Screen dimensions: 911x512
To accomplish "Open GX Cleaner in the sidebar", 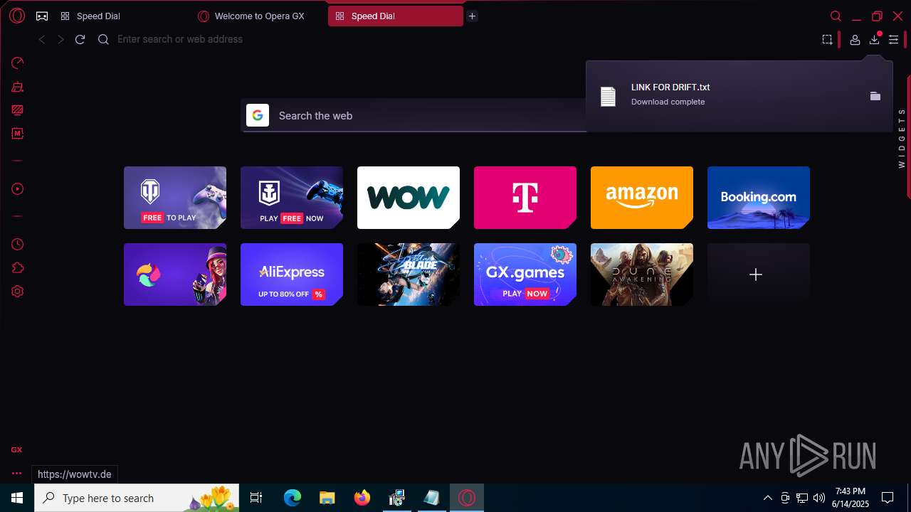I will pyautogui.click(x=18, y=87).
